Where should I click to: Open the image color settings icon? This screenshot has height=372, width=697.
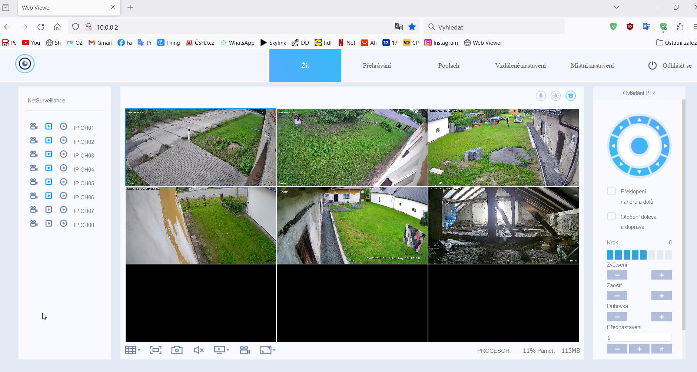(x=555, y=96)
